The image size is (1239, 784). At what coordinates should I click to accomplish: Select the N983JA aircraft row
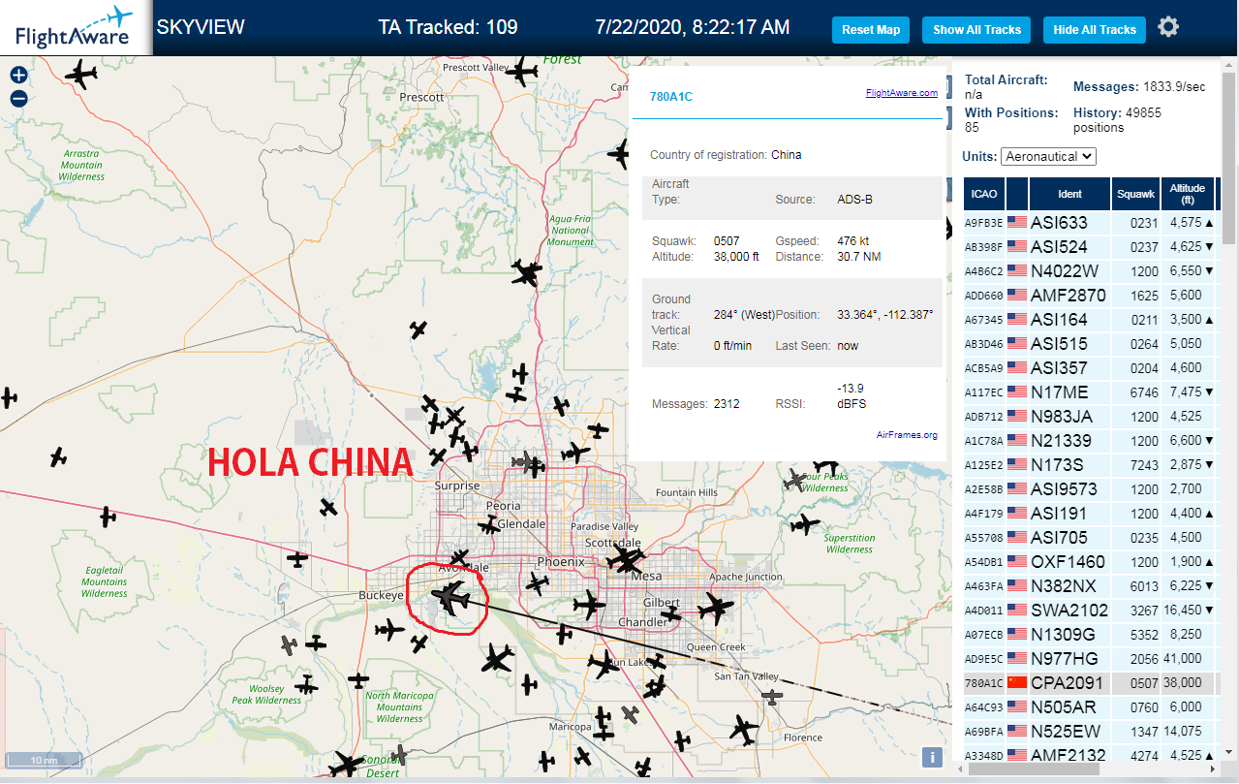(x=1091, y=417)
